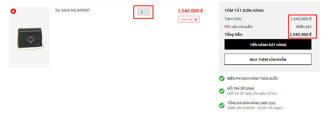This screenshot has width=325, height=118.
Task: Click the green check beside TỔNG ĐÀI BÁN HÀNG
Action: tap(222, 105)
